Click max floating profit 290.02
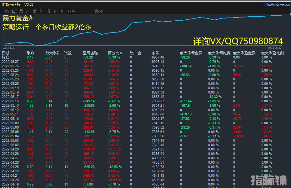 click(x=238, y=136)
